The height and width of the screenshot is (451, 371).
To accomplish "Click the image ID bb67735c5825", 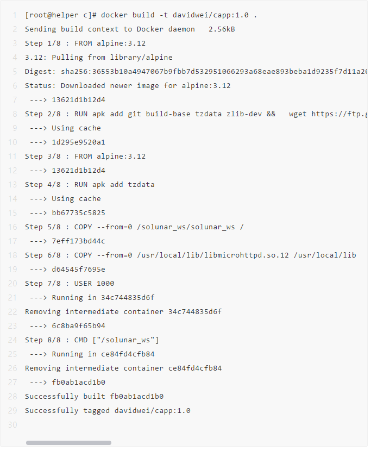I will 78,213.
